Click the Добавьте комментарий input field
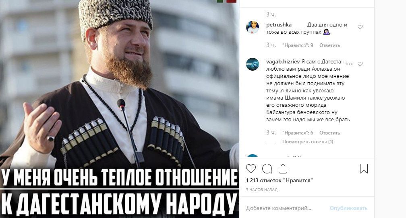Screen dimensions: 406x218 (x=285, y=208)
